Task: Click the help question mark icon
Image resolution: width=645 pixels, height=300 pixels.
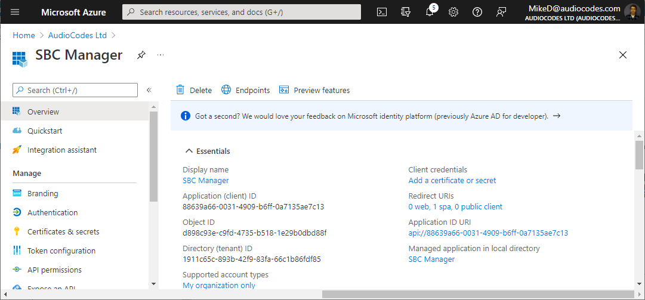Action: (x=477, y=12)
